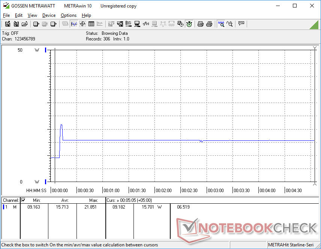Click the 00:02:30 time axis label
Viewport: 321px width, 249px height.
(x=190, y=190)
